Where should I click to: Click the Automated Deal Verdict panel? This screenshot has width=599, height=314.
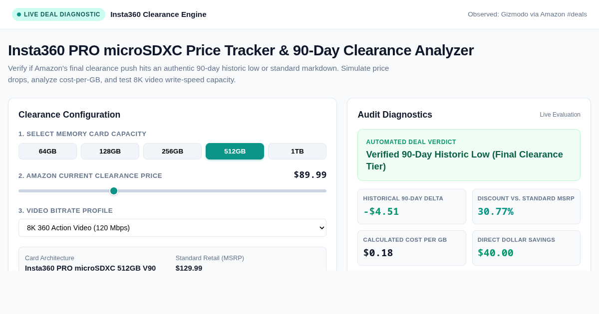469,155
